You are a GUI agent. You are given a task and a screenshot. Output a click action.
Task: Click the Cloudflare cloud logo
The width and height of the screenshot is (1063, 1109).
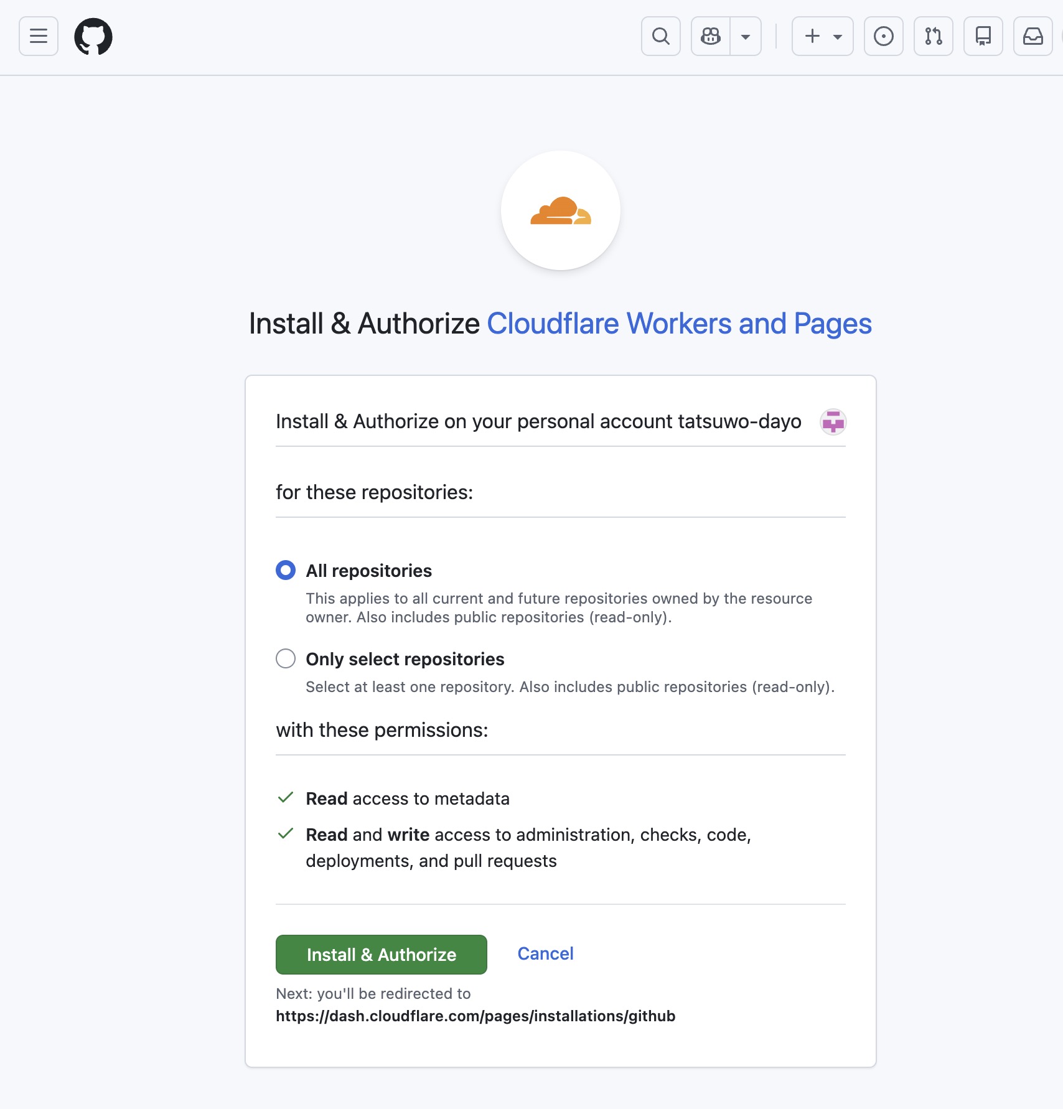click(561, 210)
